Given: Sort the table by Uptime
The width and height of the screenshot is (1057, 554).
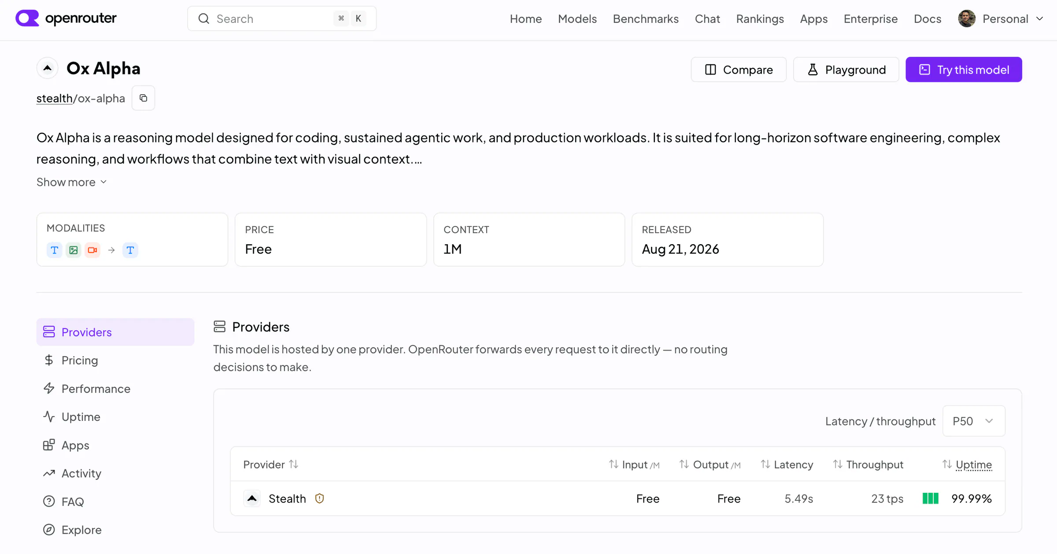Looking at the screenshot, I should pos(967,465).
